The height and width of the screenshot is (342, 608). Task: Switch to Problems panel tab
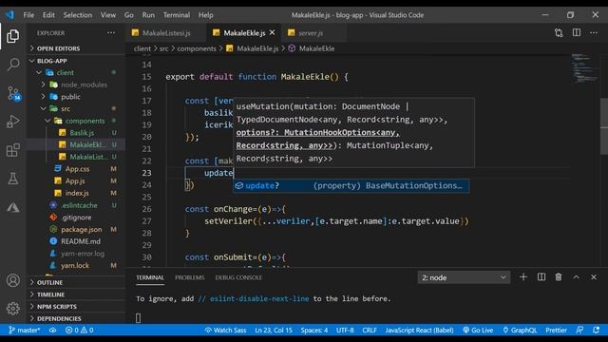tap(190, 277)
